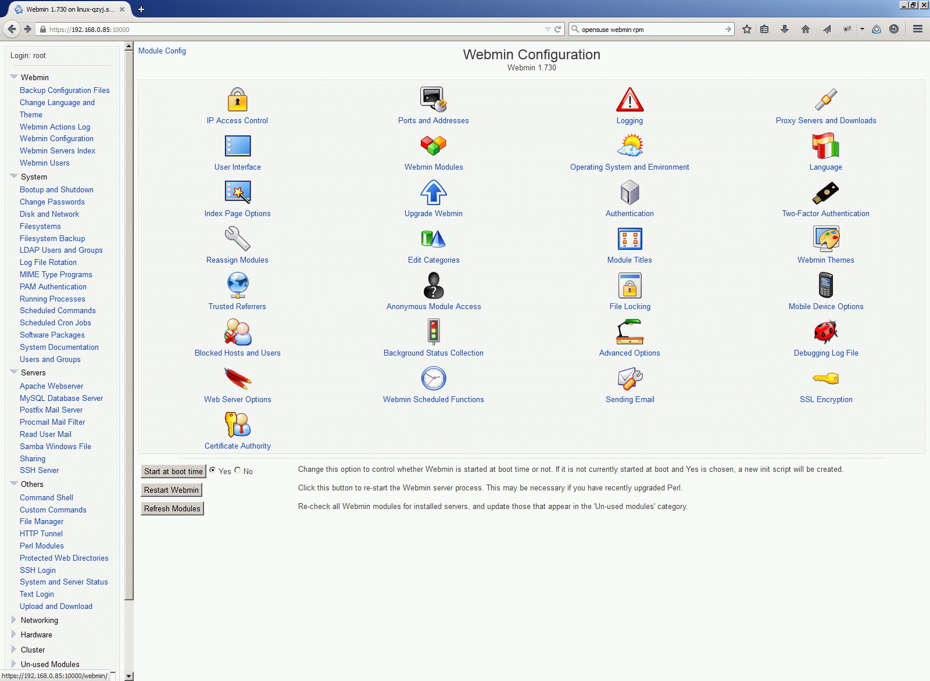Open the IP Access Control padlock icon
Viewport: 930px width, 681px height.
237,99
